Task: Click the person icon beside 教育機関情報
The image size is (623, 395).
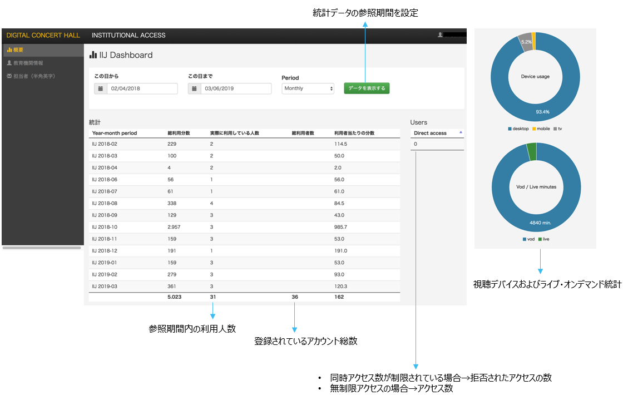Action: [9, 63]
